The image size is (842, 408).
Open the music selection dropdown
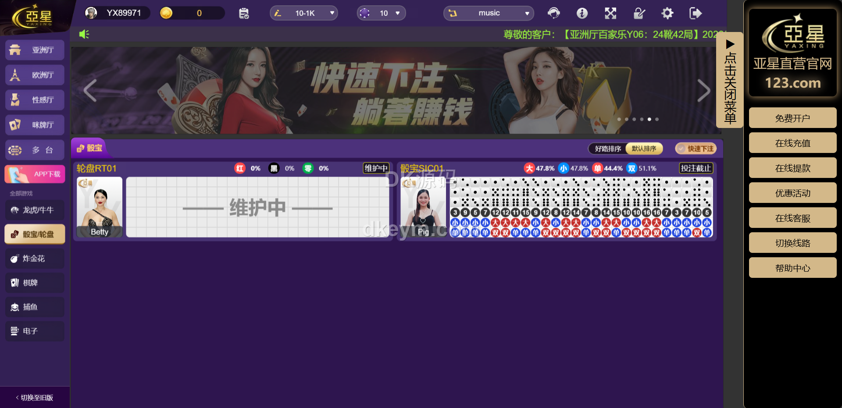489,14
